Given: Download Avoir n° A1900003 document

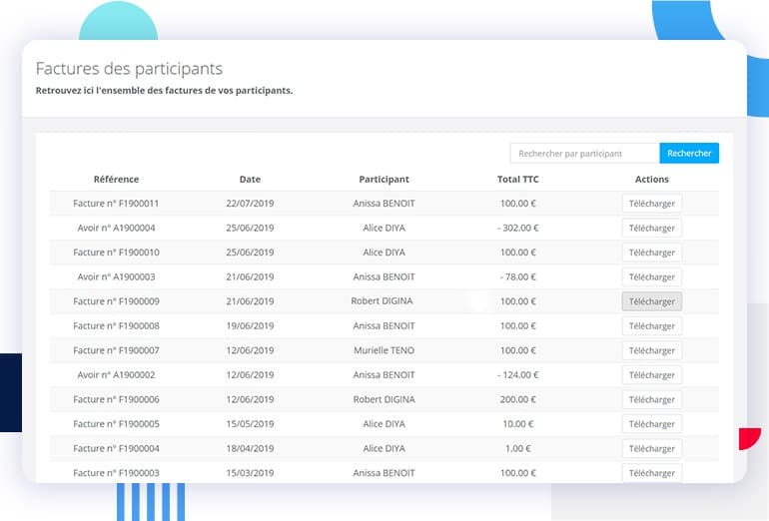Looking at the screenshot, I should pos(651,276).
